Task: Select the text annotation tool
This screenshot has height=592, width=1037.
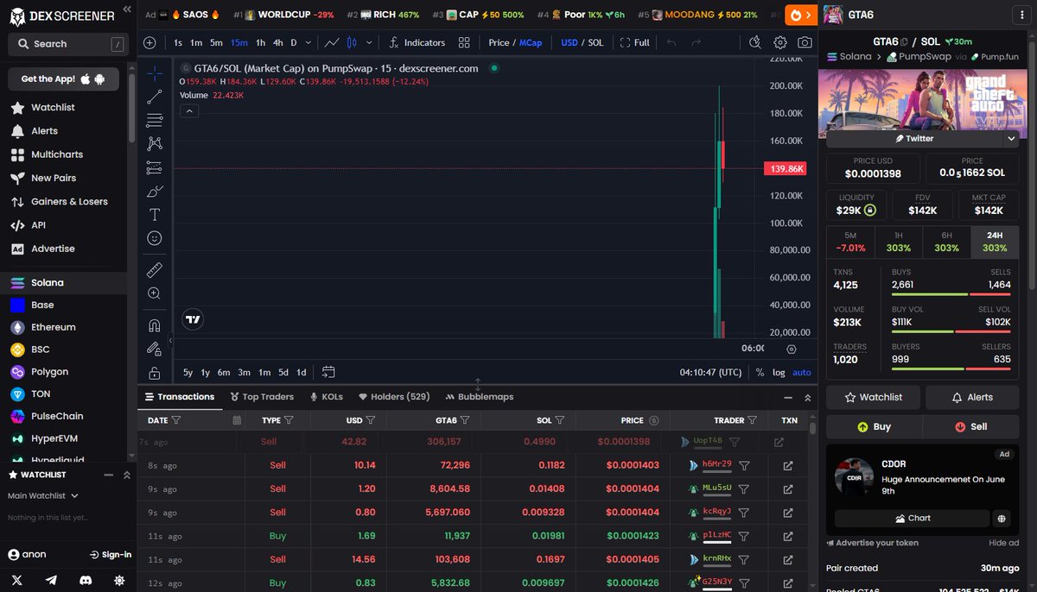Action: (x=154, y=214)
